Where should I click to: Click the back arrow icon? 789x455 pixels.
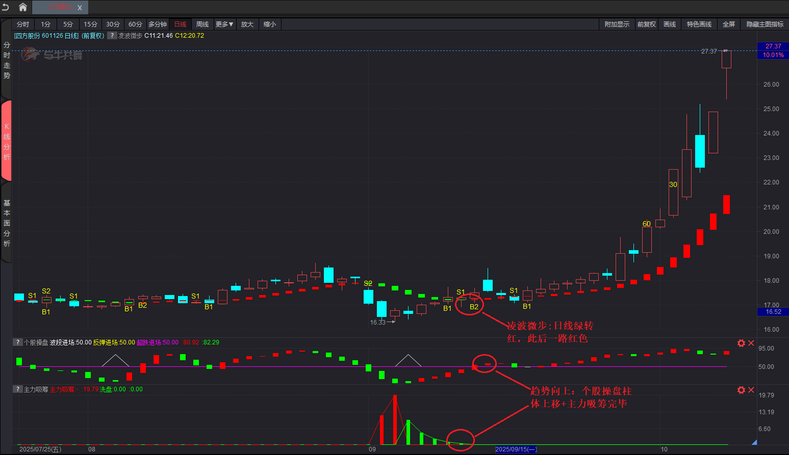click(x=6, y=7)
